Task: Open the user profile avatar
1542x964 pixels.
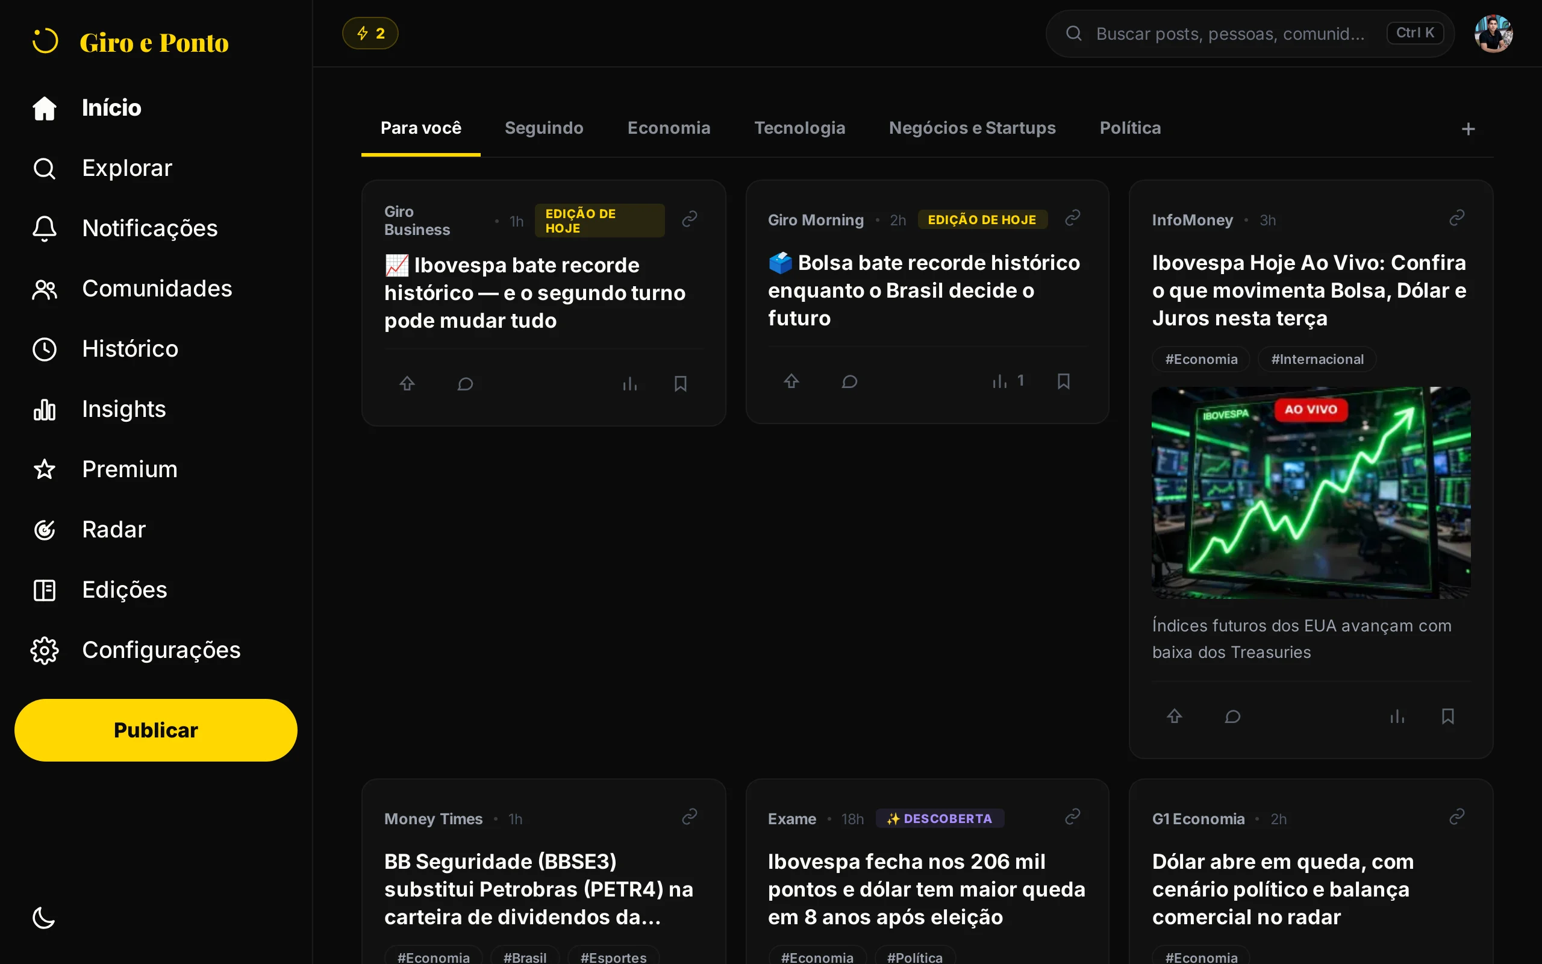Action: tap(1494, 33)
